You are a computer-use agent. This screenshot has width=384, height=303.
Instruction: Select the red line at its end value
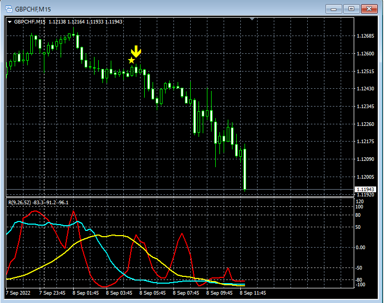[x=244, y=281]
